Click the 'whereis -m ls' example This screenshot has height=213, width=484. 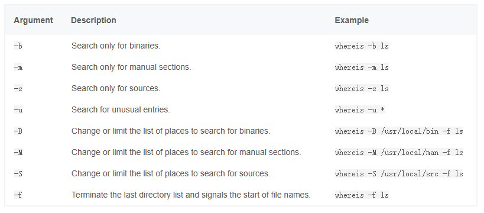362,67
